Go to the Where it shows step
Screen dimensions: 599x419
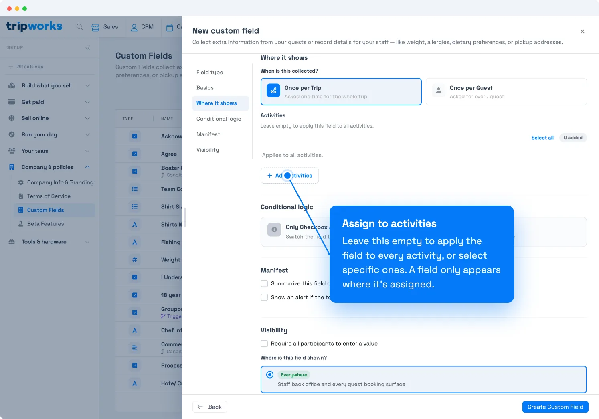pyautogui.click(x=221, y=103)
